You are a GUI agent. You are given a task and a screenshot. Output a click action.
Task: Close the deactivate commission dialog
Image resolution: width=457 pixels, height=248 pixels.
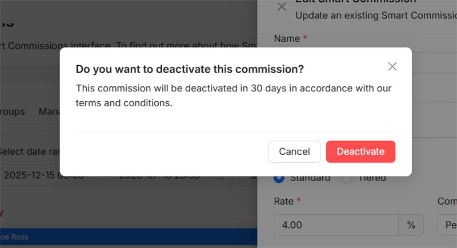pyautogui.click(x=392, y=66)
